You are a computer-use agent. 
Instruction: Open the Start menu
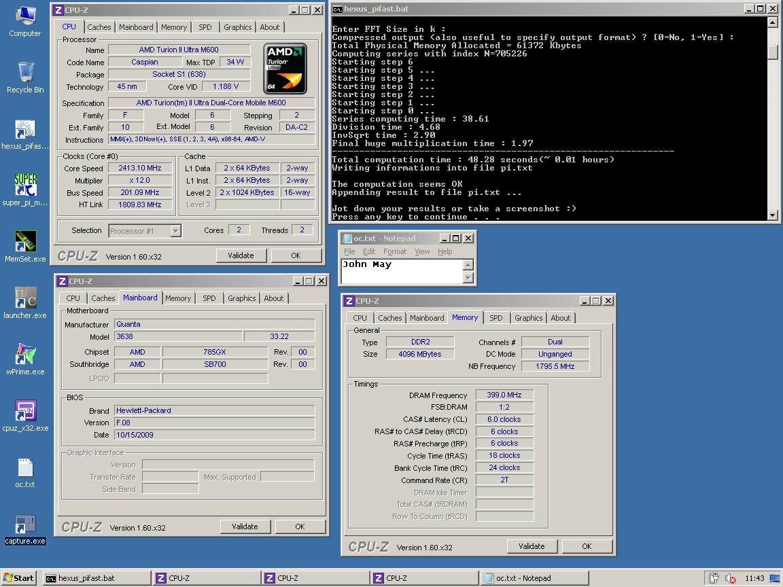tap(18, 578)
